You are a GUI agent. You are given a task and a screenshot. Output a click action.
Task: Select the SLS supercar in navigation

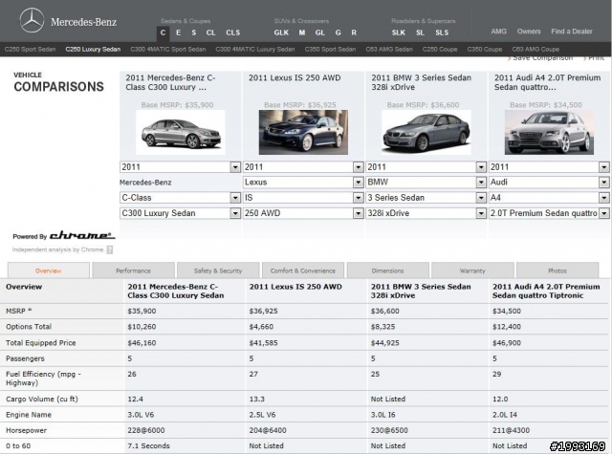[442, 32]
